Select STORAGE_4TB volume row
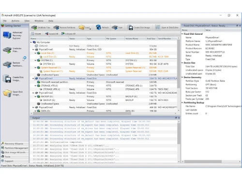242x181 pixels. pos(104,89)
